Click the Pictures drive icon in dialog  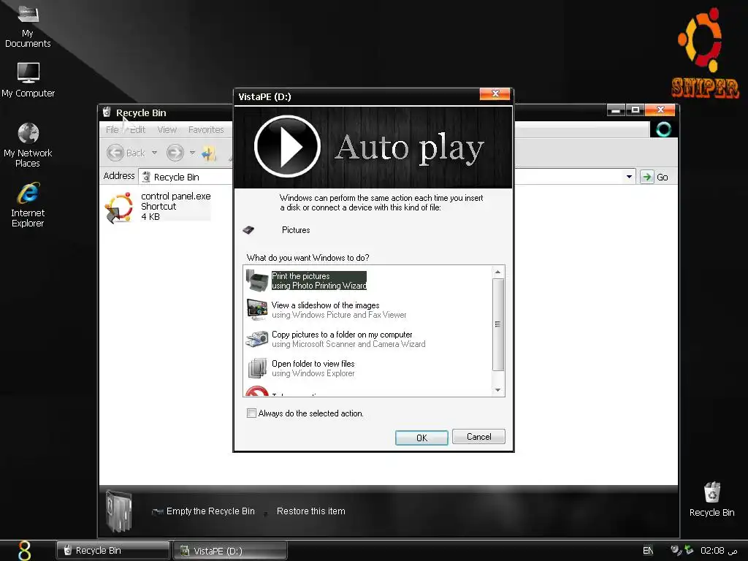tap(248, 230)
